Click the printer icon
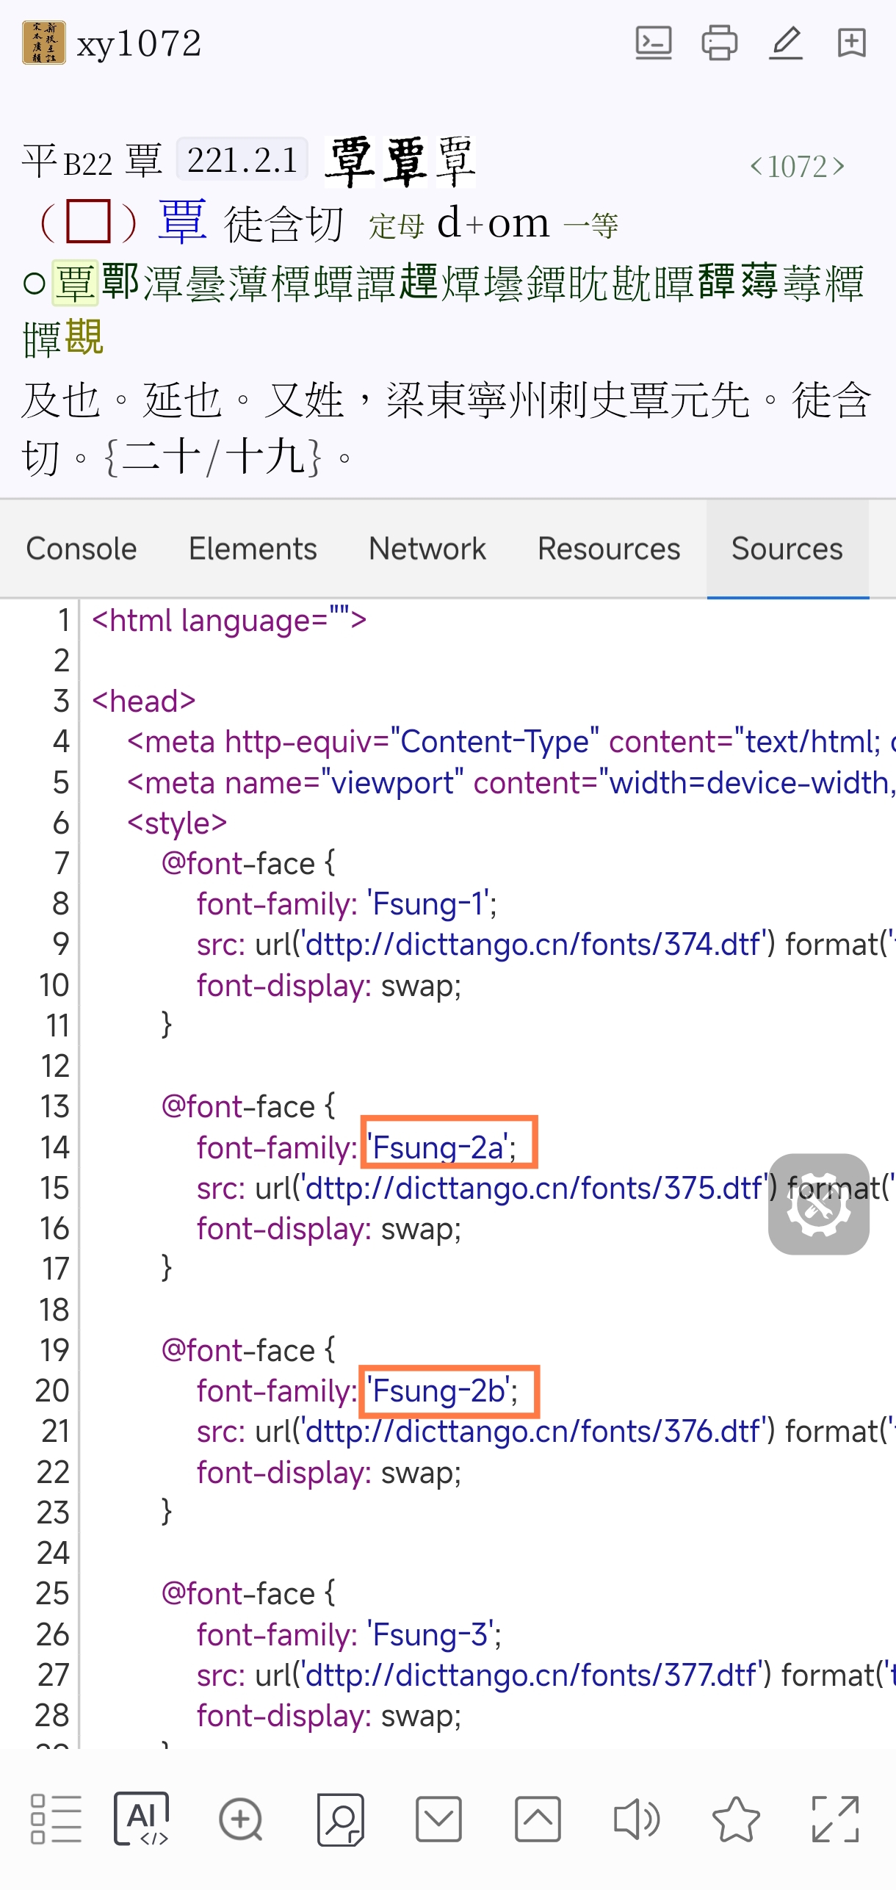The image size is (896, 1890). point(719,43)
